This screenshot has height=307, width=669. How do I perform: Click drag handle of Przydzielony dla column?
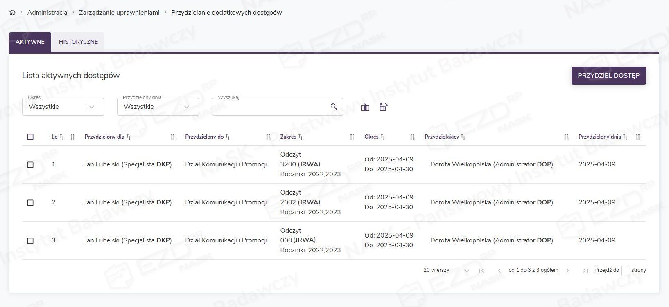click(x=173, y=137)
